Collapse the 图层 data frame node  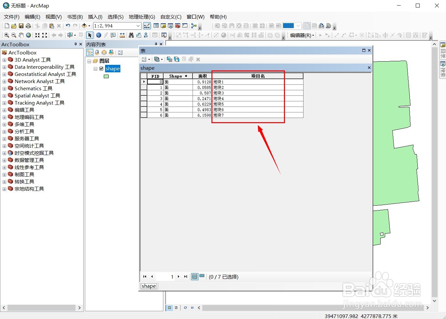point(89,61)
